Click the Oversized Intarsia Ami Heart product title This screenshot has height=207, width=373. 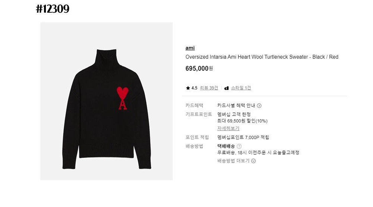pyautogui.click(x=262, y=57)
